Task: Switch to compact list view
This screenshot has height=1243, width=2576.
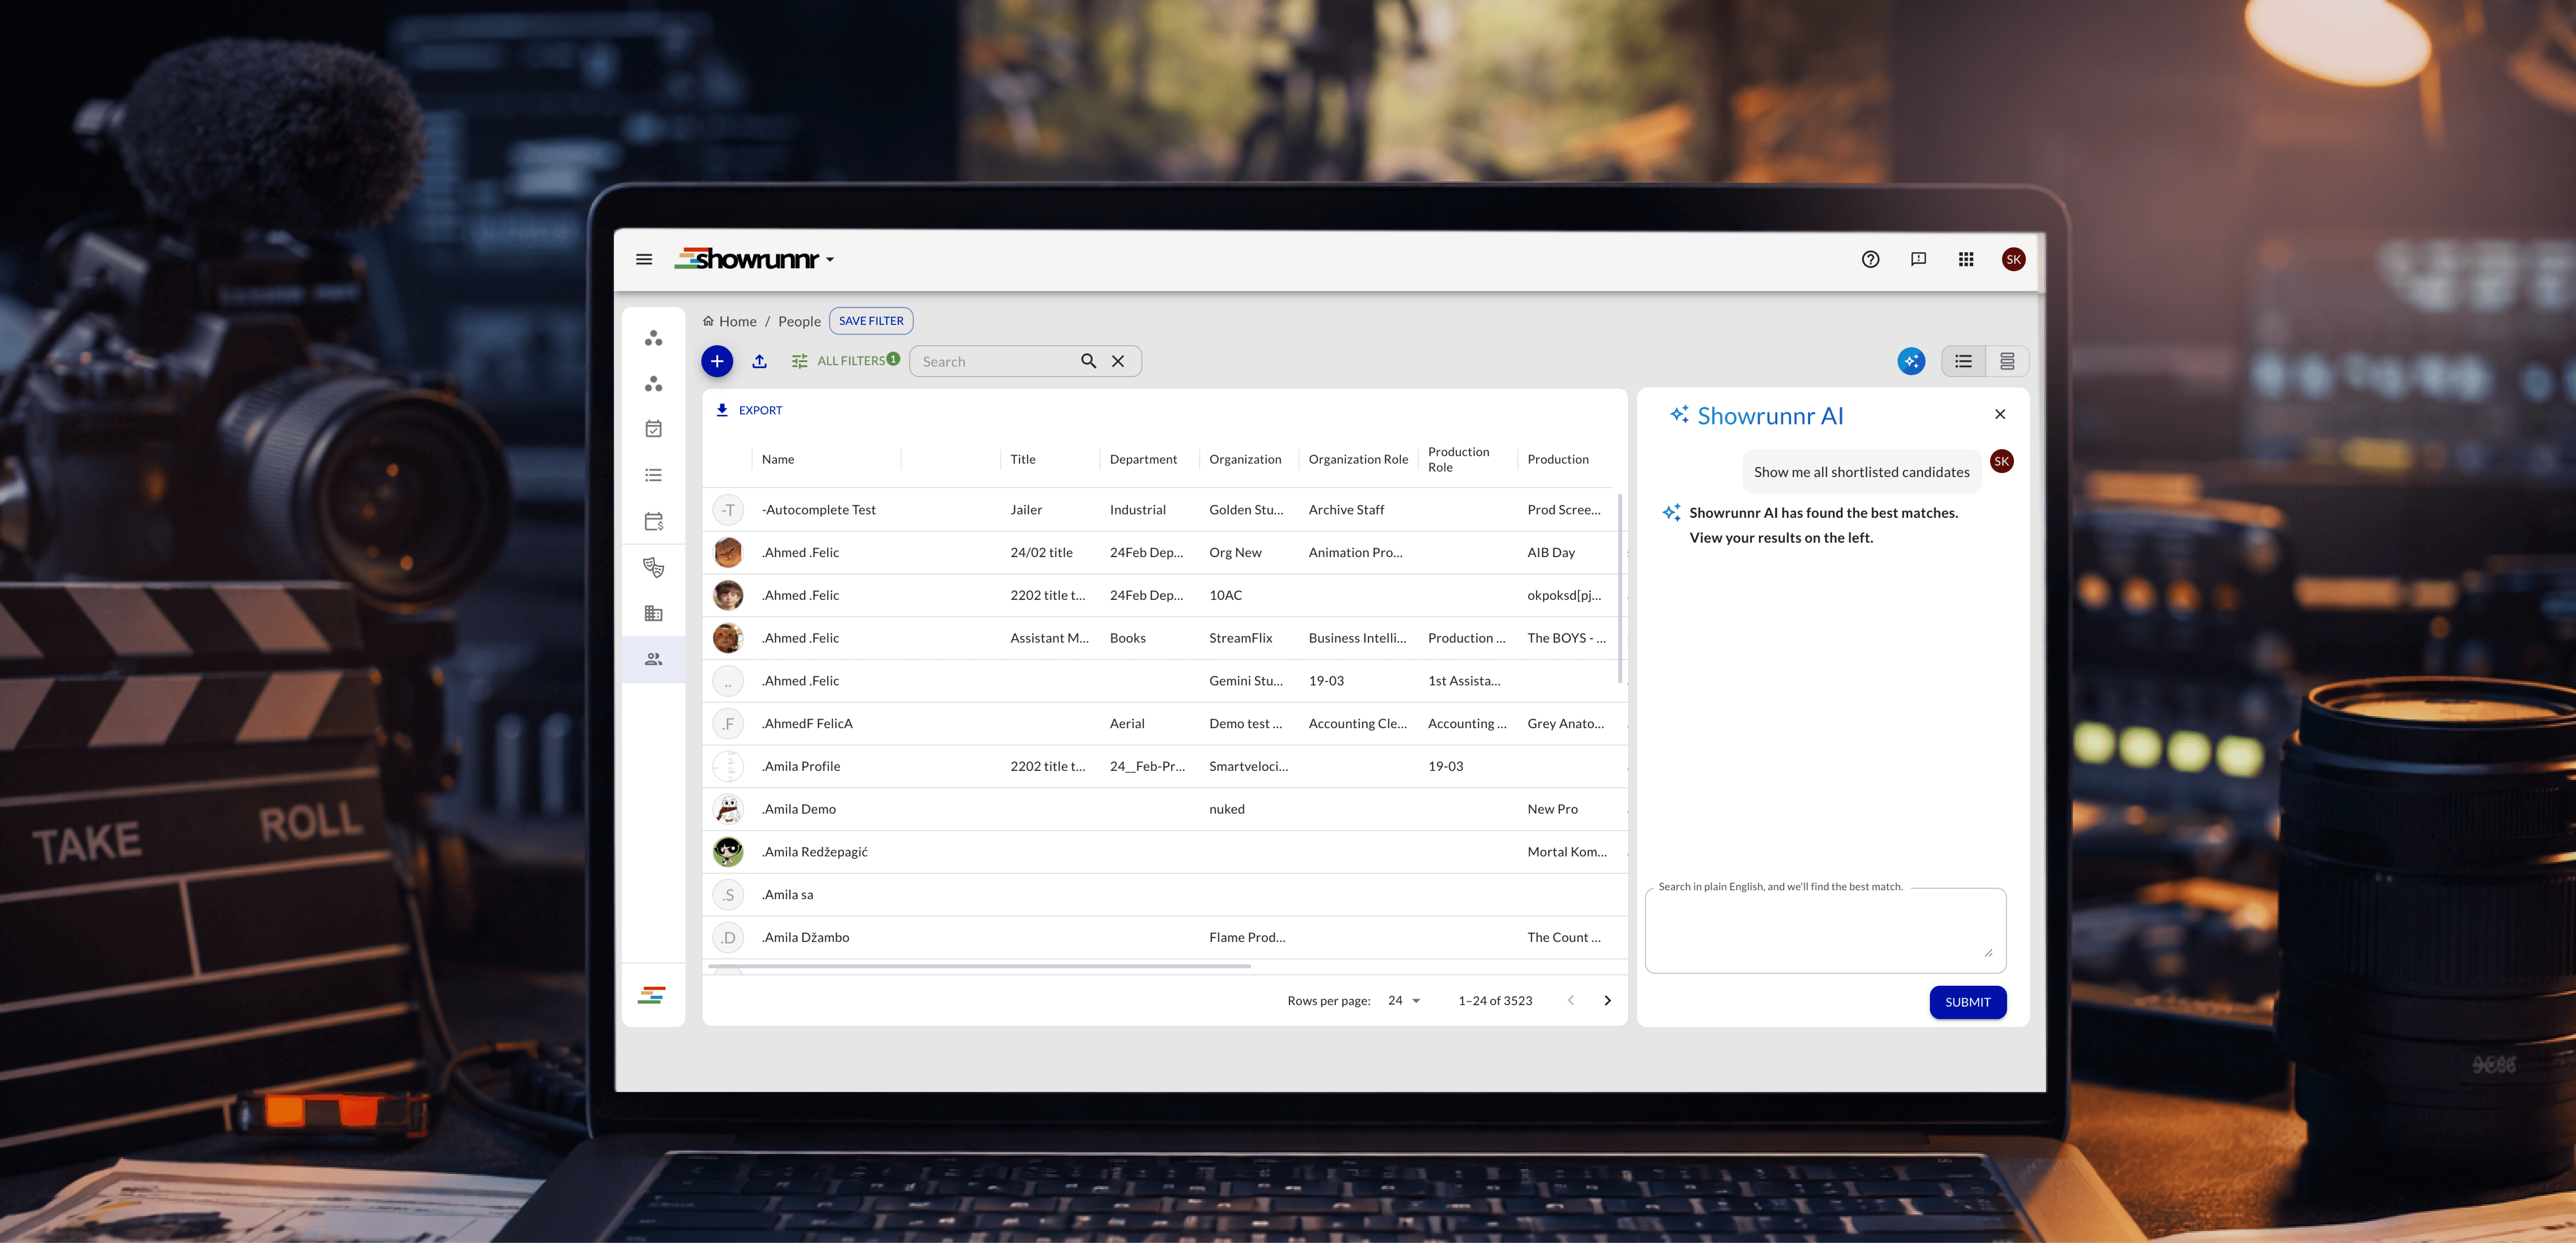Action: click(1963, 362)
